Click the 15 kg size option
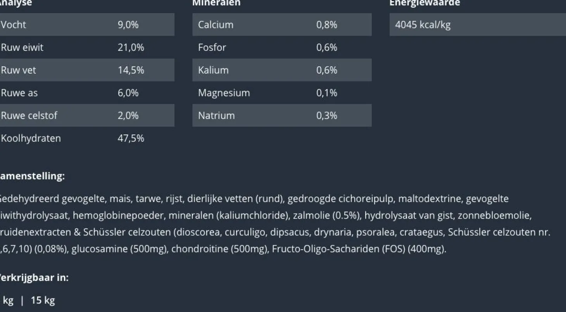 coord(43,300)
